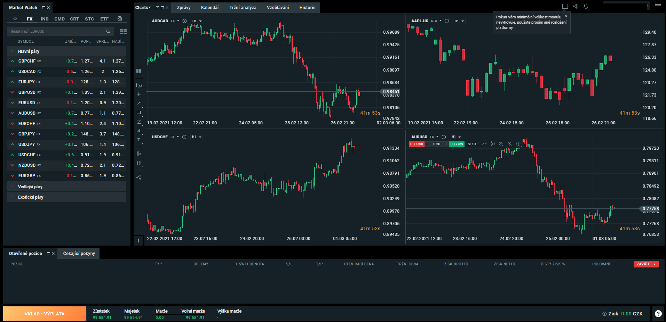
Task: Expand the Vedlejší páry group
Action: tap(66, 187)
